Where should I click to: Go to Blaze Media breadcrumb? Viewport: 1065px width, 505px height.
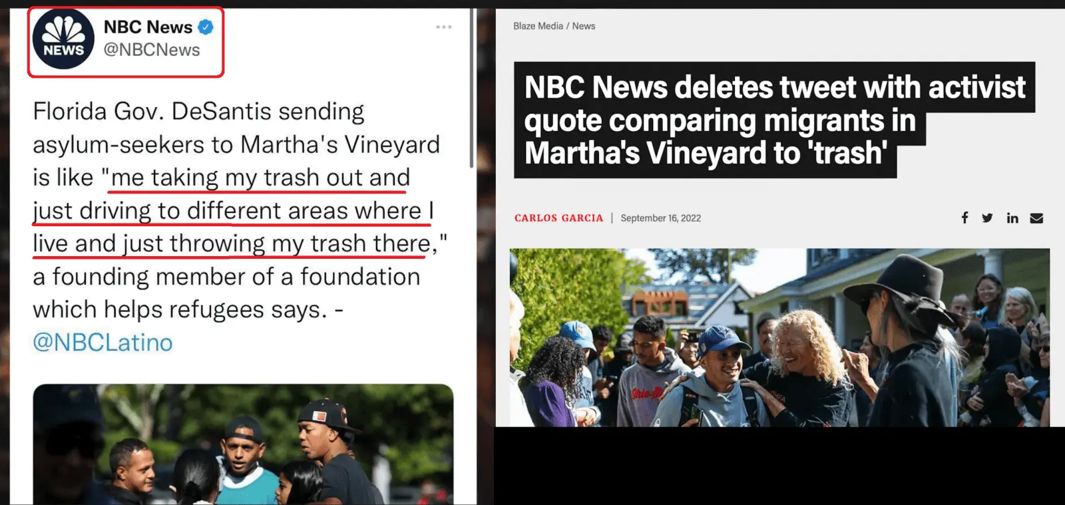click(x=538, y=26)
